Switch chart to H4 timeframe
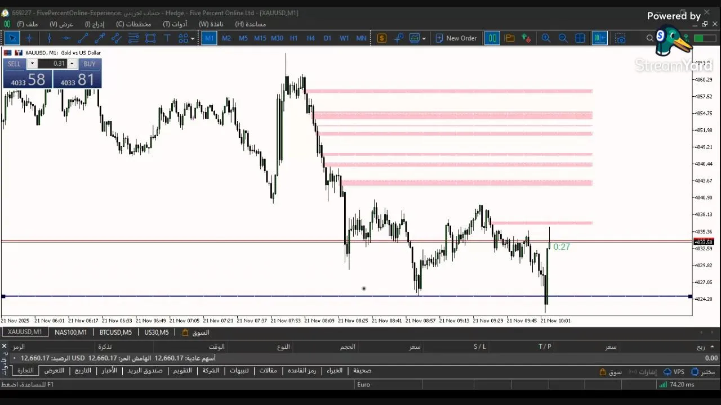 tap(310, 38)
